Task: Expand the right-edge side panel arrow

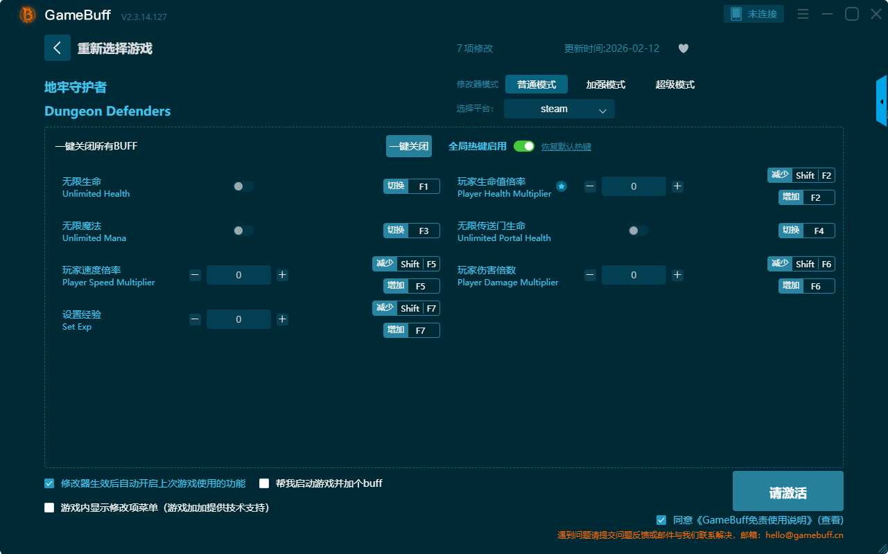Action: [882, 101]
